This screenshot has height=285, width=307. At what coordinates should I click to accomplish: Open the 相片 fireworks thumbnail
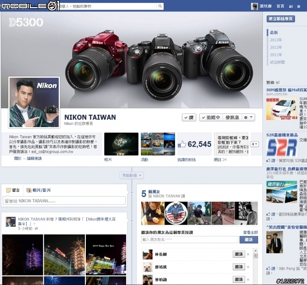tap(121, 144)
